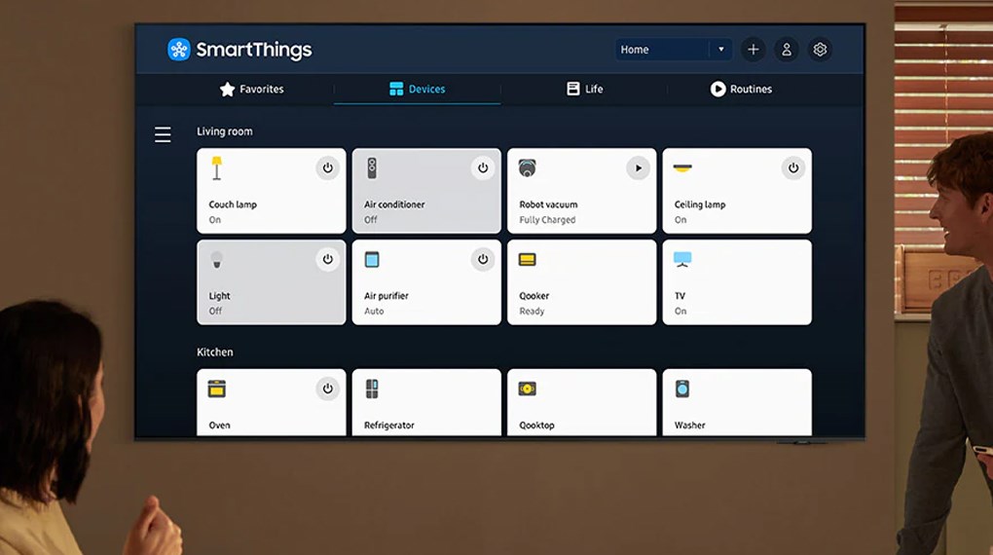Click the Refrigerator device icon
Viewport: 993px width, 555px height.
pos(372,389)
